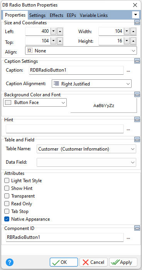Screen dimensions: 142x270
Task: Decrease the Top value with down arrow
Action: pyautogui.click(x=54, y=41)
